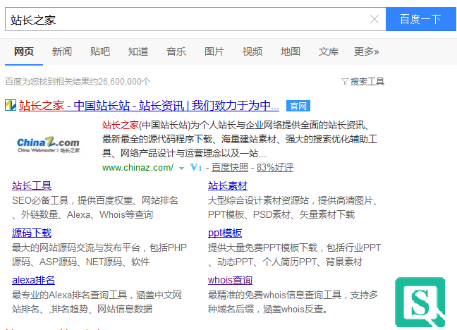Viewport: 457px width, 330px height.
Task: Open the alexa排名 sublink
Action: 34,280
